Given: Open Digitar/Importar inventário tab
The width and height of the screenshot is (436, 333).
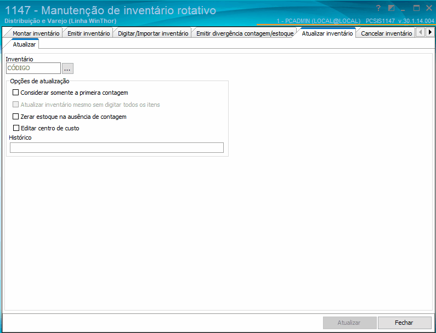Looking at the screenshot, I should (153, 33).
